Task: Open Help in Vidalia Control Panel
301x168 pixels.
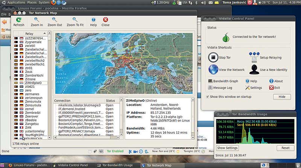Action: [251, 81]
